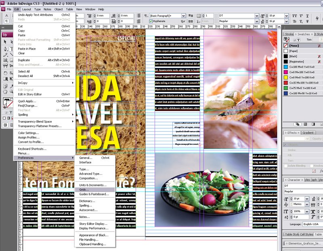Select the Rectangle Frame tool

(5, 60)
